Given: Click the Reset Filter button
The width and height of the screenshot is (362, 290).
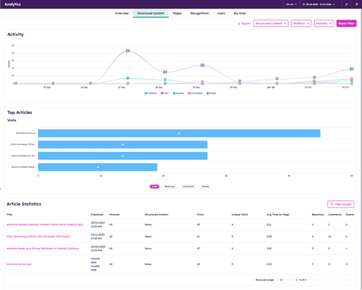Looking at the screenshot, I should pyautogui.click(x=346, y=23).
